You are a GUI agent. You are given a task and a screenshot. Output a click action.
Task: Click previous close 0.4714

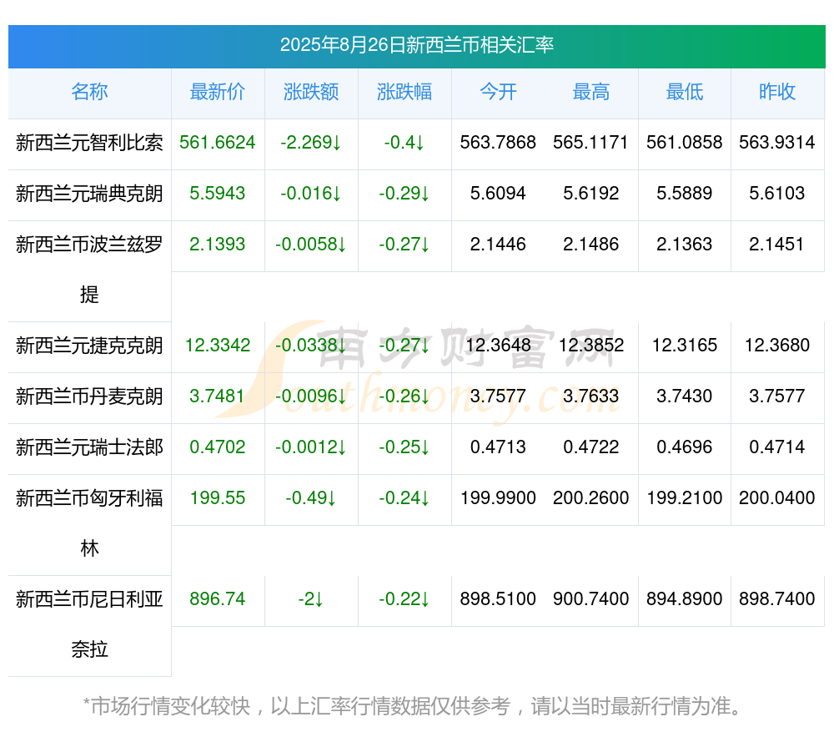(777, 447)
